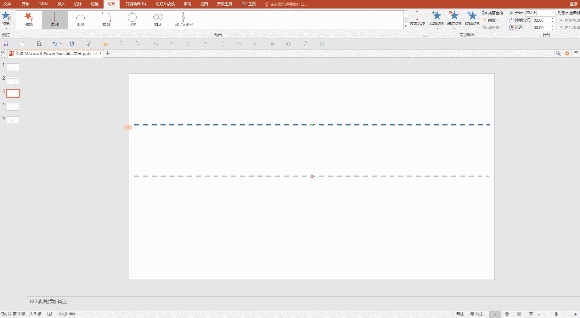Close the pptx document tab
580x318 pixels.
[x=95, y=54]
